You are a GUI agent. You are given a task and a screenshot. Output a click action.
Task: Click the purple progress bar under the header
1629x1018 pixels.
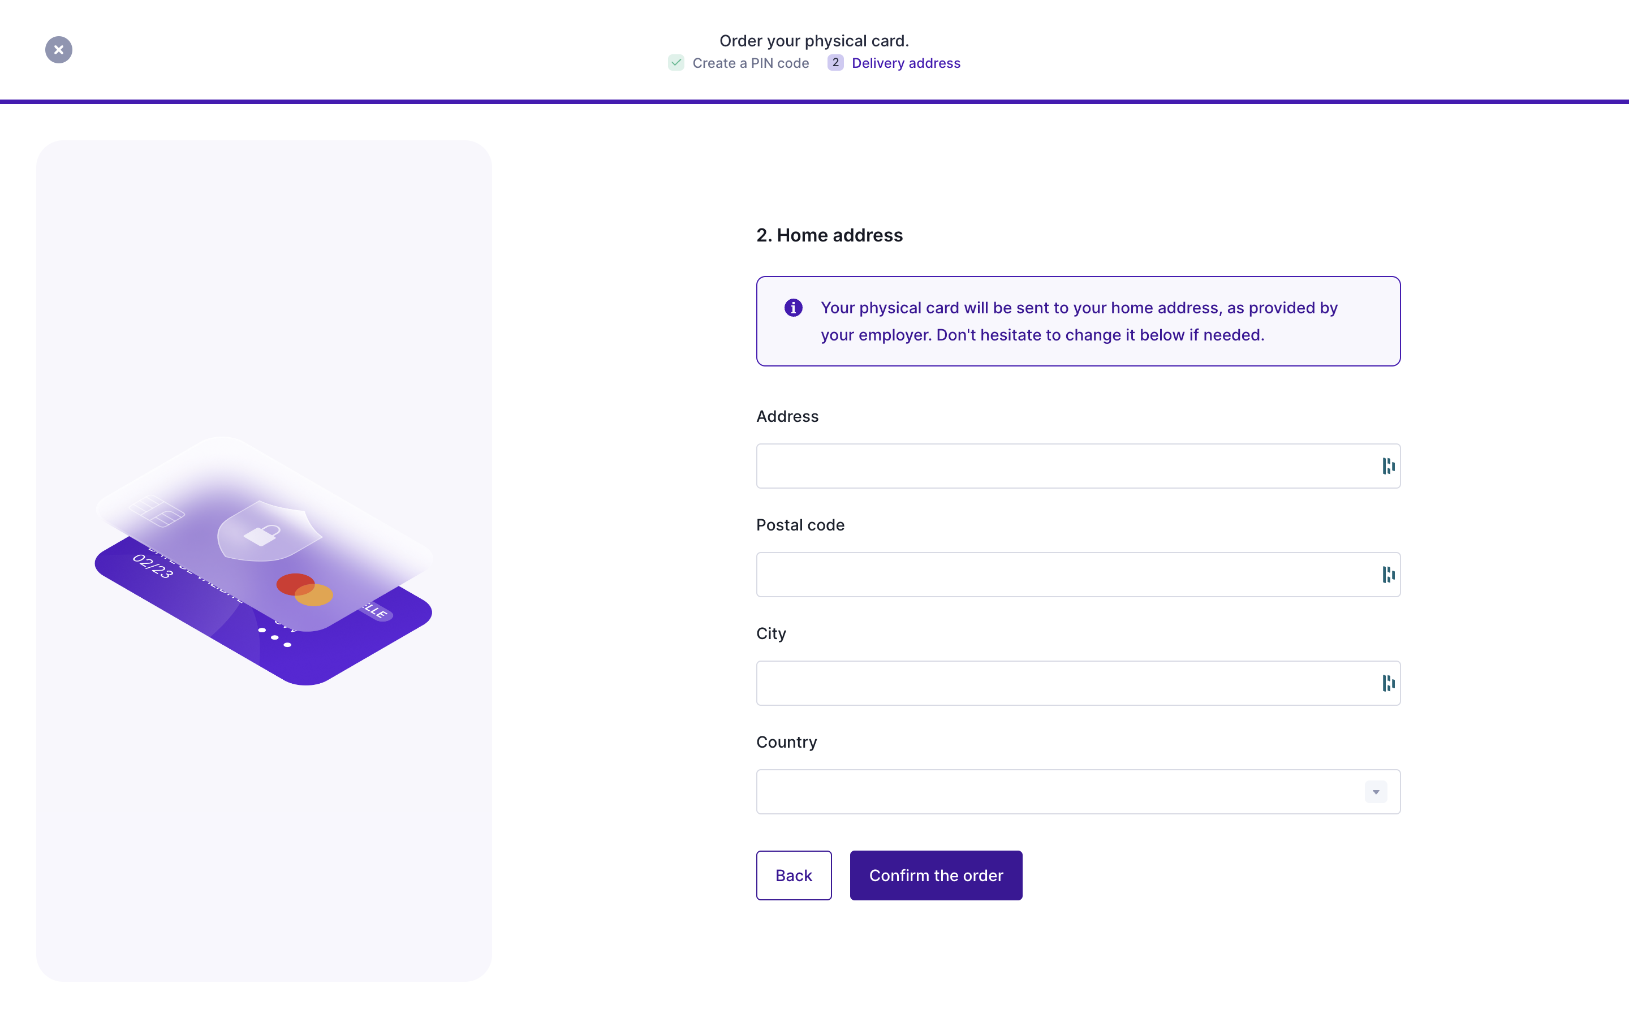(x=815, y=100)
